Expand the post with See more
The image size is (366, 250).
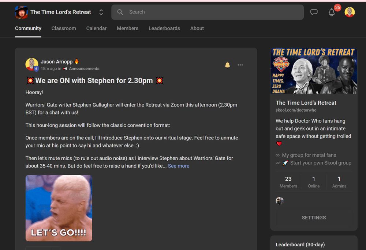point(179,166)
